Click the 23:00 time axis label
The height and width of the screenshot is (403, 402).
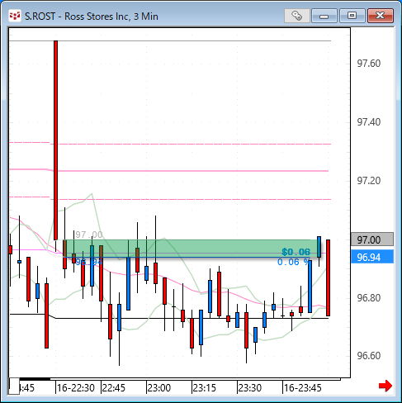159,388
